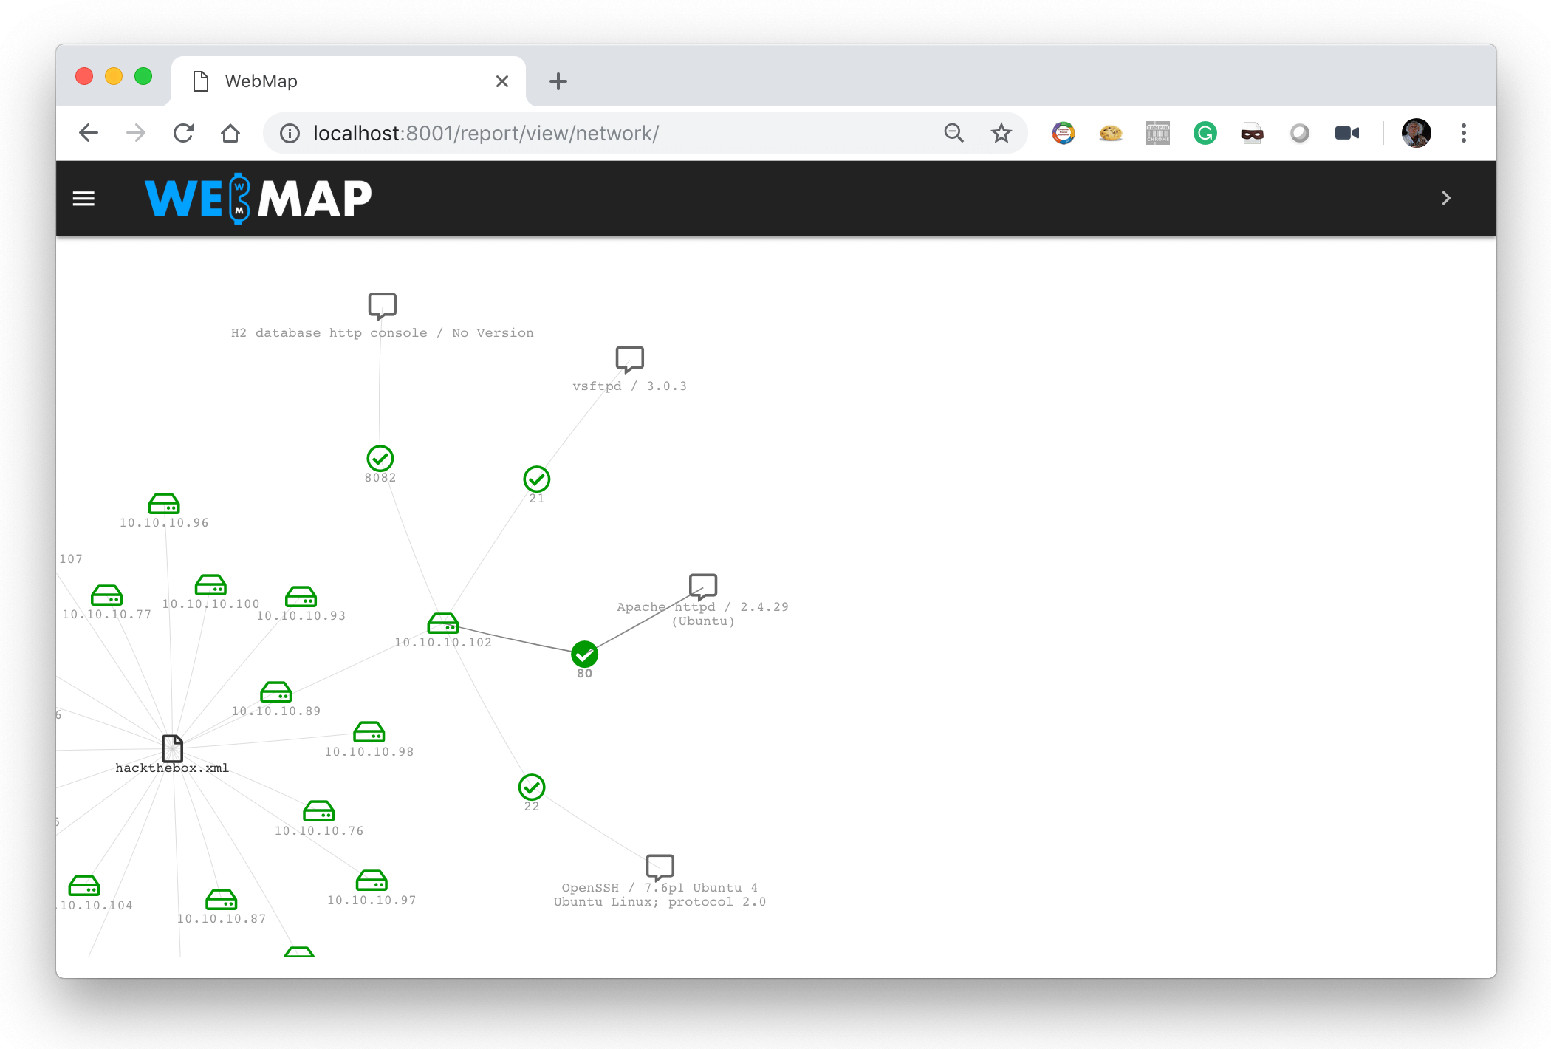Select the green port 80 node

pos(583,653)
